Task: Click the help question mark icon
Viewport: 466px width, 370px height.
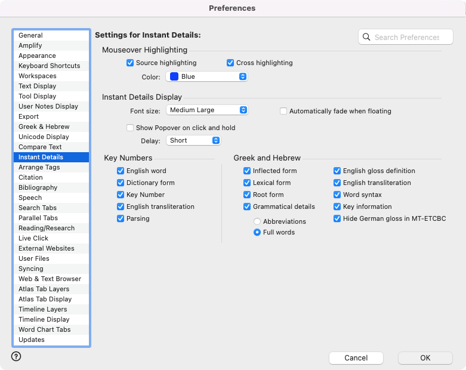Action: [16, 356]
